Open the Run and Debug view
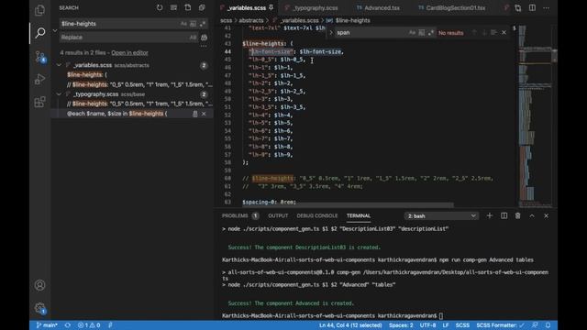587x330 pixels. [x=39, y=80]
